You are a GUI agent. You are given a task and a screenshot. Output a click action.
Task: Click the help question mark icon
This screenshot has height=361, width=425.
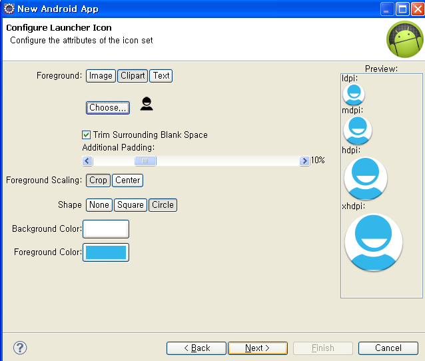pos(20,348)
